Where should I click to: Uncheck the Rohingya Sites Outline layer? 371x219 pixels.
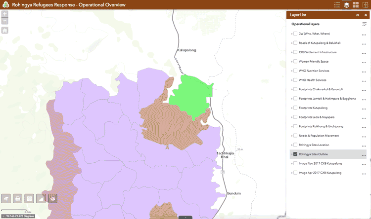click(295, 154)
